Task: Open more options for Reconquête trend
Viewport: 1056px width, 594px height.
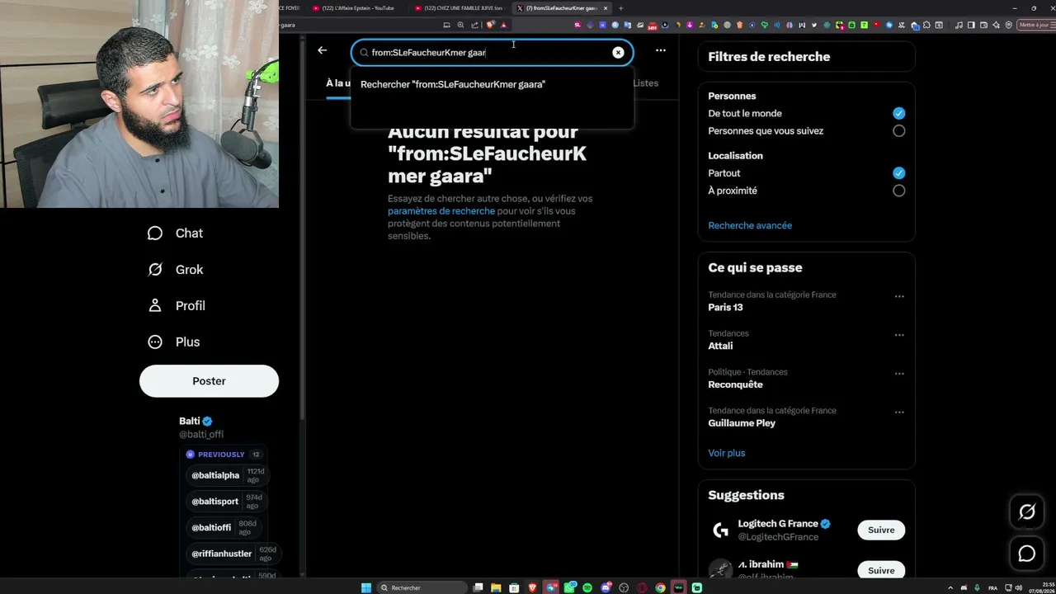Action: coord(899,374)
